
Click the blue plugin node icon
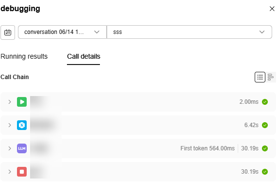coord(22,125)
